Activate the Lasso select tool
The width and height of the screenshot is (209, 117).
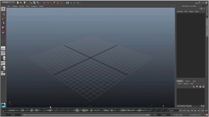point(3,14)
